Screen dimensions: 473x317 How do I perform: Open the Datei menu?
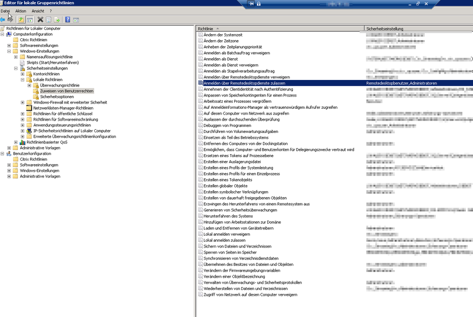[x=5, y=11]
